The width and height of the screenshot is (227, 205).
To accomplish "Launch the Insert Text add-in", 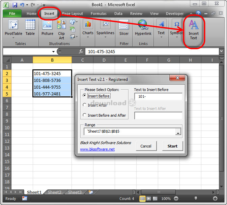I will 194,29.
